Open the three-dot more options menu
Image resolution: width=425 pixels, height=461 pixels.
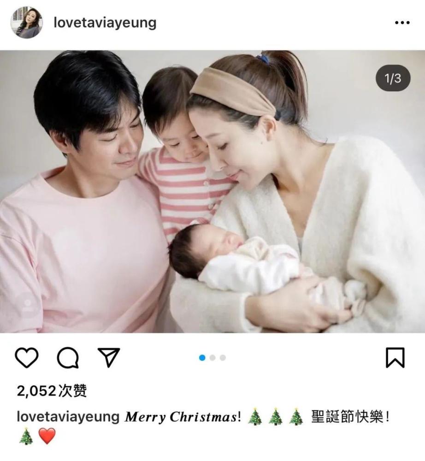tap(402, 23)
